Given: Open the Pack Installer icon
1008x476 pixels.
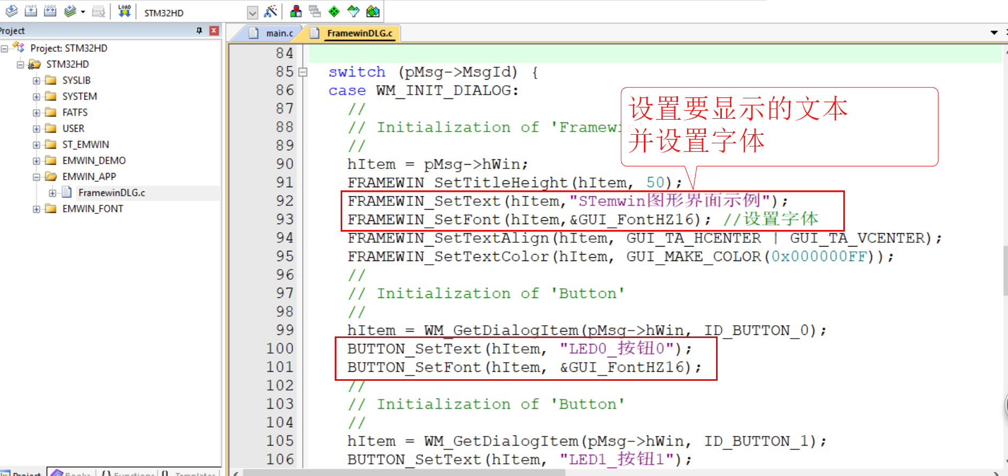Looking at the screenshot, I should coord(373,11).
